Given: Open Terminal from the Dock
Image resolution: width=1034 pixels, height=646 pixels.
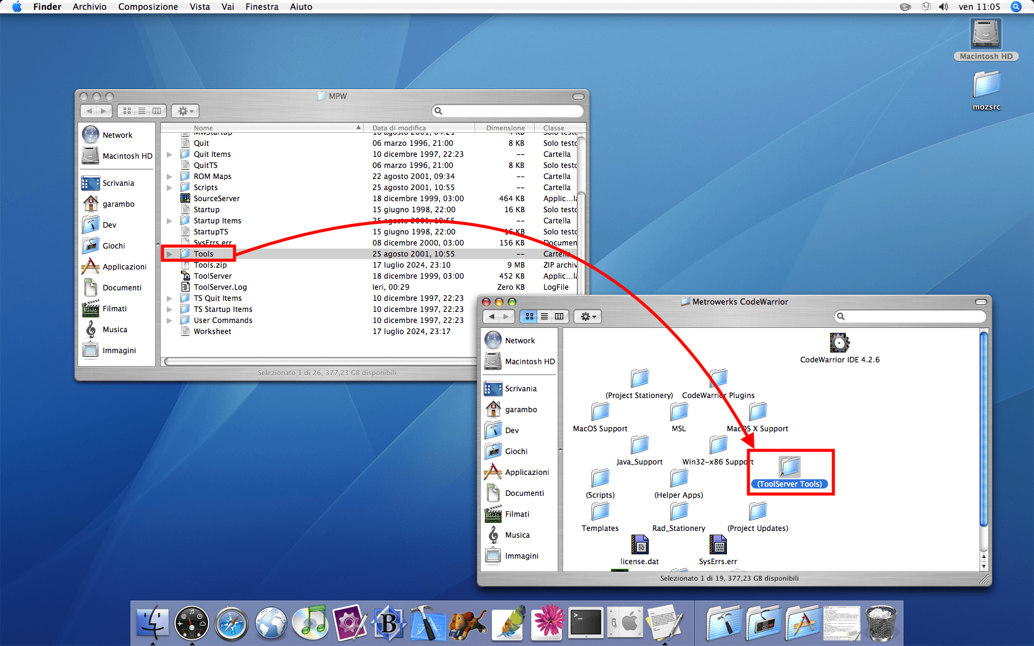Looking at the screenshot, I should pos(586,623).
